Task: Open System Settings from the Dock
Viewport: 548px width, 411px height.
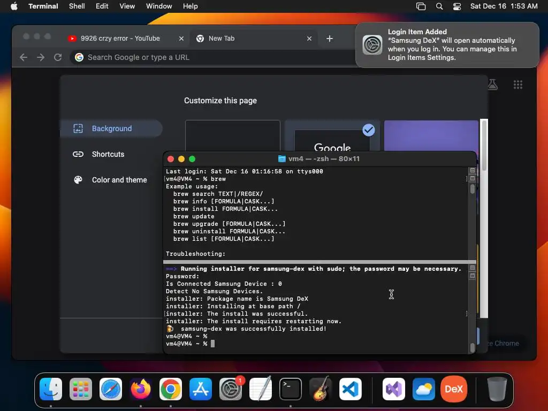Action: pos(231,389)
